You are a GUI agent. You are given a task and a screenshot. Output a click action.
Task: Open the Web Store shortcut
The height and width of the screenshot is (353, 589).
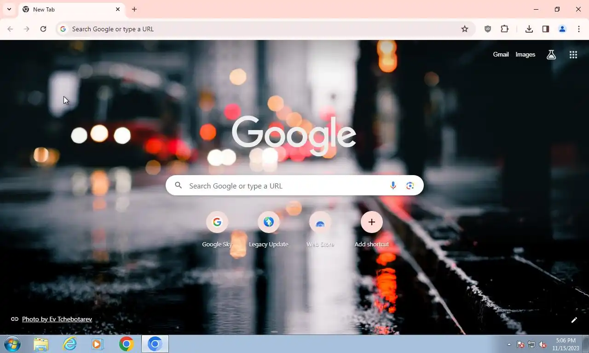[x=320, y=230]
